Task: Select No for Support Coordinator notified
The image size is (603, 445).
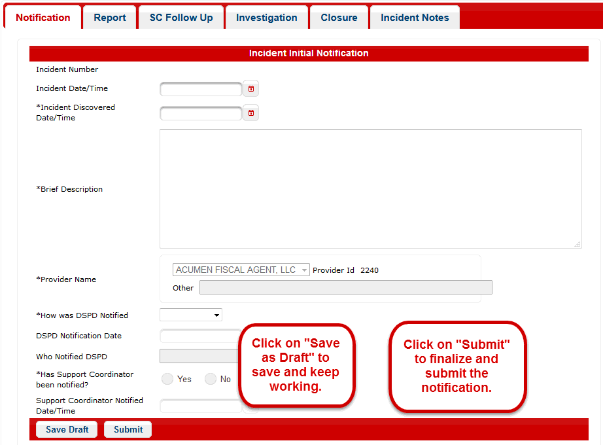Action: click(x=211, y=379)
